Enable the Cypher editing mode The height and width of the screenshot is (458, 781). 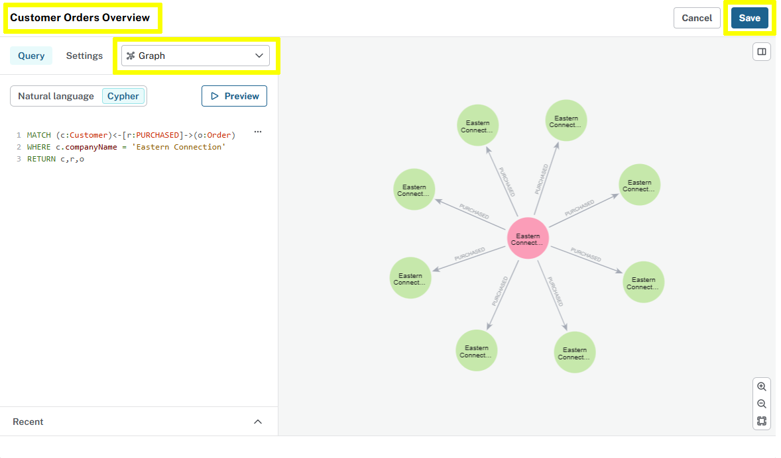click(123, 96)
